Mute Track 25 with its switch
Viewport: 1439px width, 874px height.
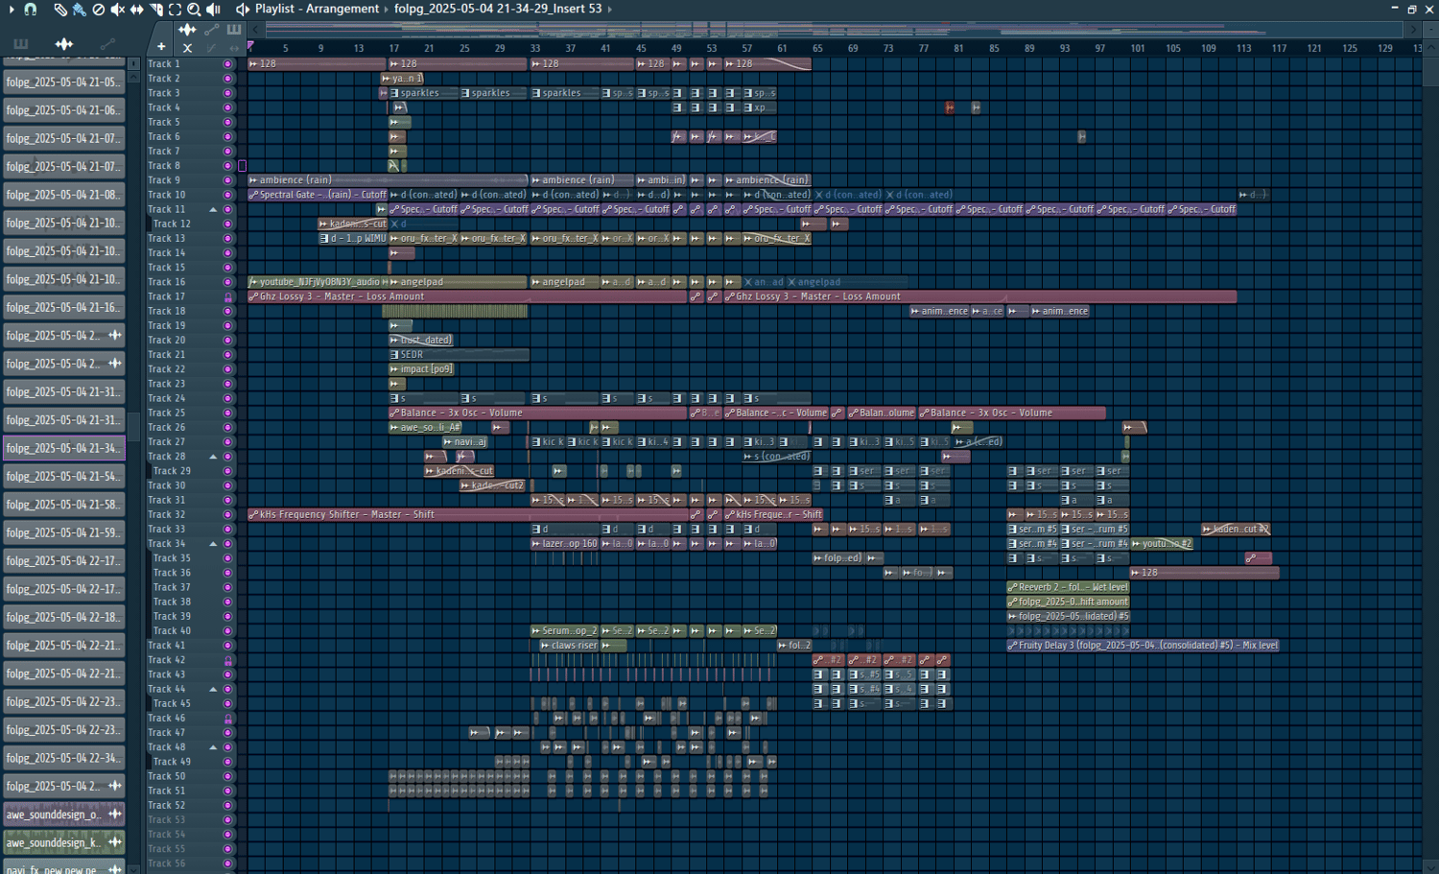click(227, 413)
